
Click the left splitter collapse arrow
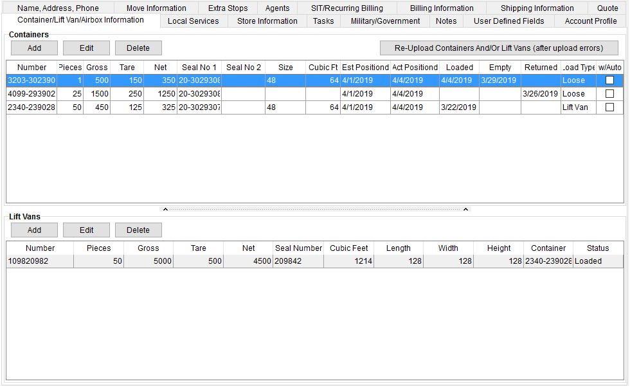point(165,209)
